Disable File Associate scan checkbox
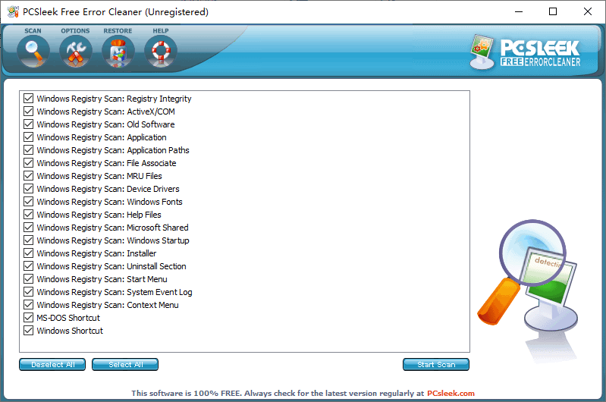The height and width of the screenshot is (402, 606). tap(28, 163)
